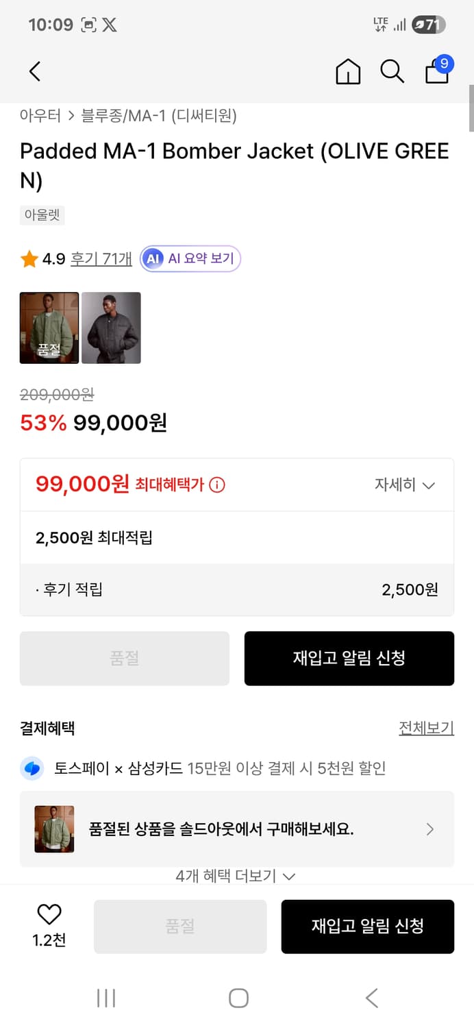Open shopping bag with 9 items

pos(438,70)
